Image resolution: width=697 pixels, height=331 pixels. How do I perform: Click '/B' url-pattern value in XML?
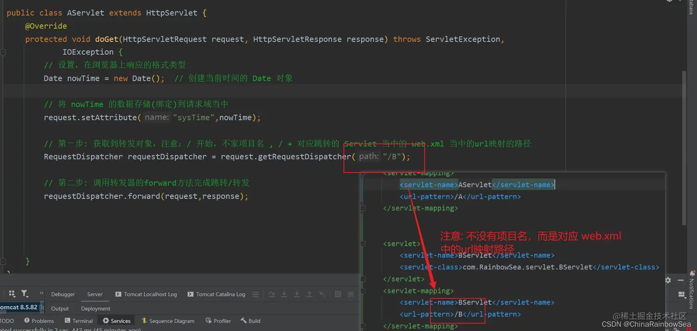tap(458, 314)
